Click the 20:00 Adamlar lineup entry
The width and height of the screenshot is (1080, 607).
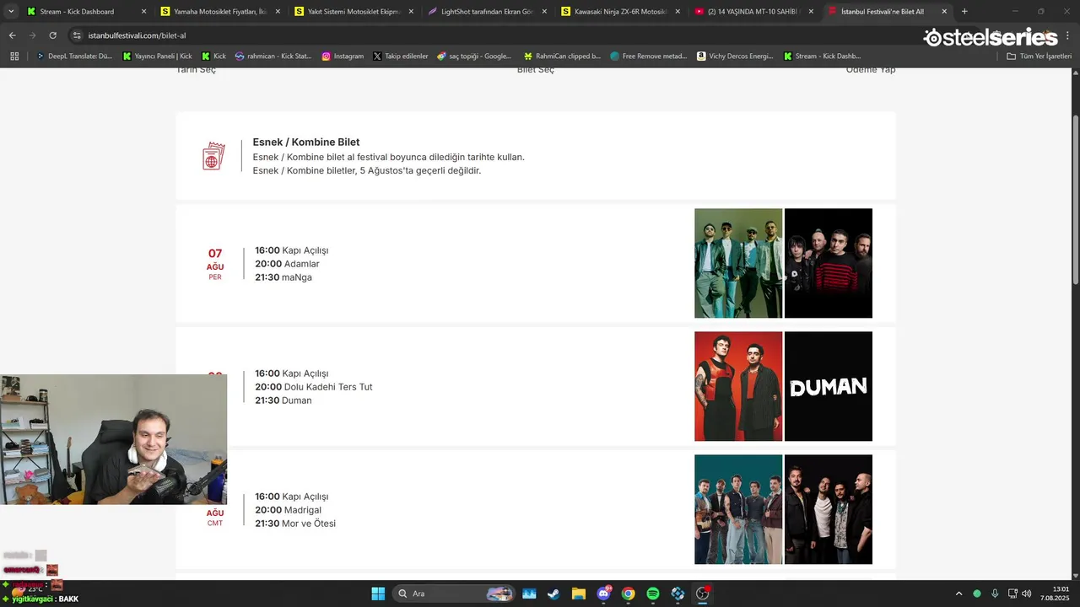point(287,264)
